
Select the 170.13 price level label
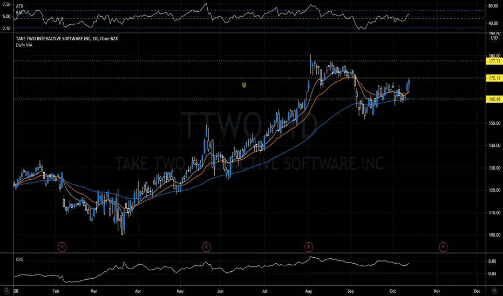(x=494, y=78)
